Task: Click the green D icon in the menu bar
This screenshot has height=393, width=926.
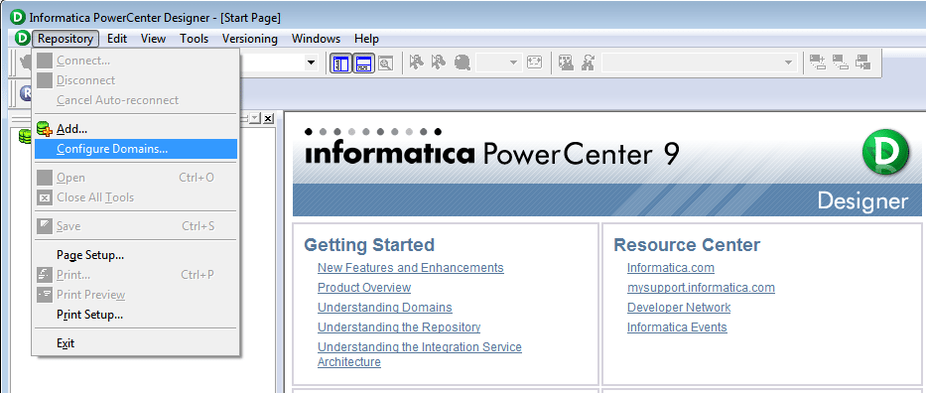Action: click(22, 39)
